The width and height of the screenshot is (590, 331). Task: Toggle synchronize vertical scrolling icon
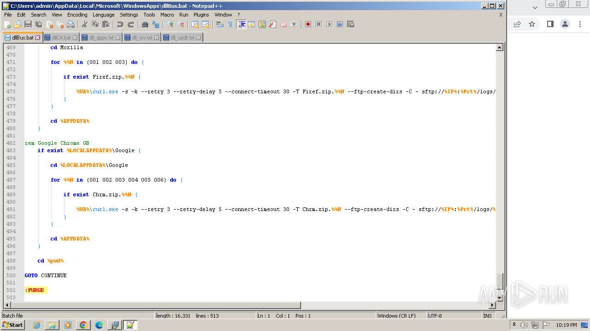tap(195, 24)
